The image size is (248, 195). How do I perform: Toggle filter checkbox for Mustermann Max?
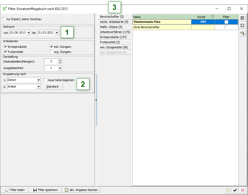(x=226, y=22)
